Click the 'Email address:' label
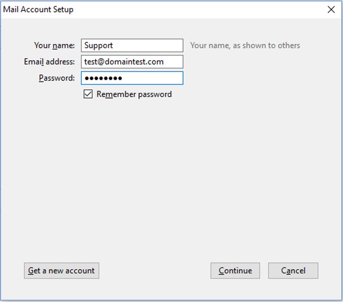Image resolution: width=343 pixels, height=302 pixels. point(49,62)
